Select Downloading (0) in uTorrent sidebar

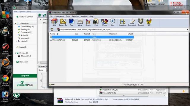pyautogui.click(x=26, y=26)
